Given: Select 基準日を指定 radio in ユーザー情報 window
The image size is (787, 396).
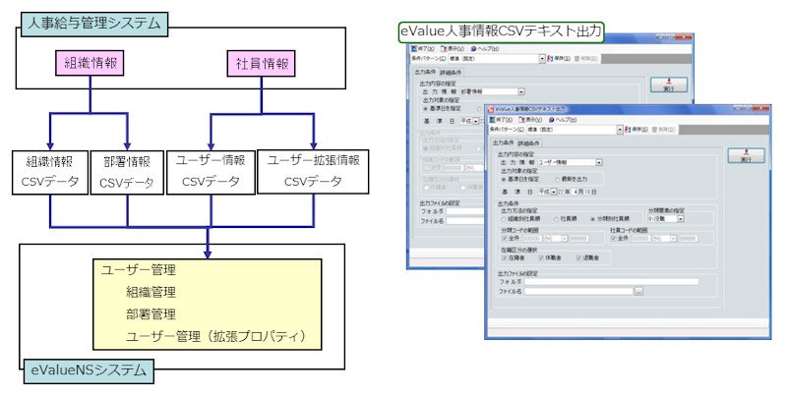Looking at the screenshot, I should [504, 179].
